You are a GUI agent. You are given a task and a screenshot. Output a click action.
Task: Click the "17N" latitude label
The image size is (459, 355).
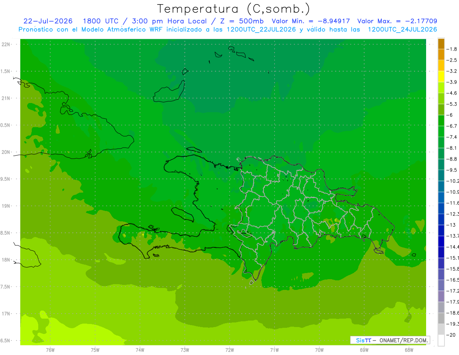click(6, 314)
